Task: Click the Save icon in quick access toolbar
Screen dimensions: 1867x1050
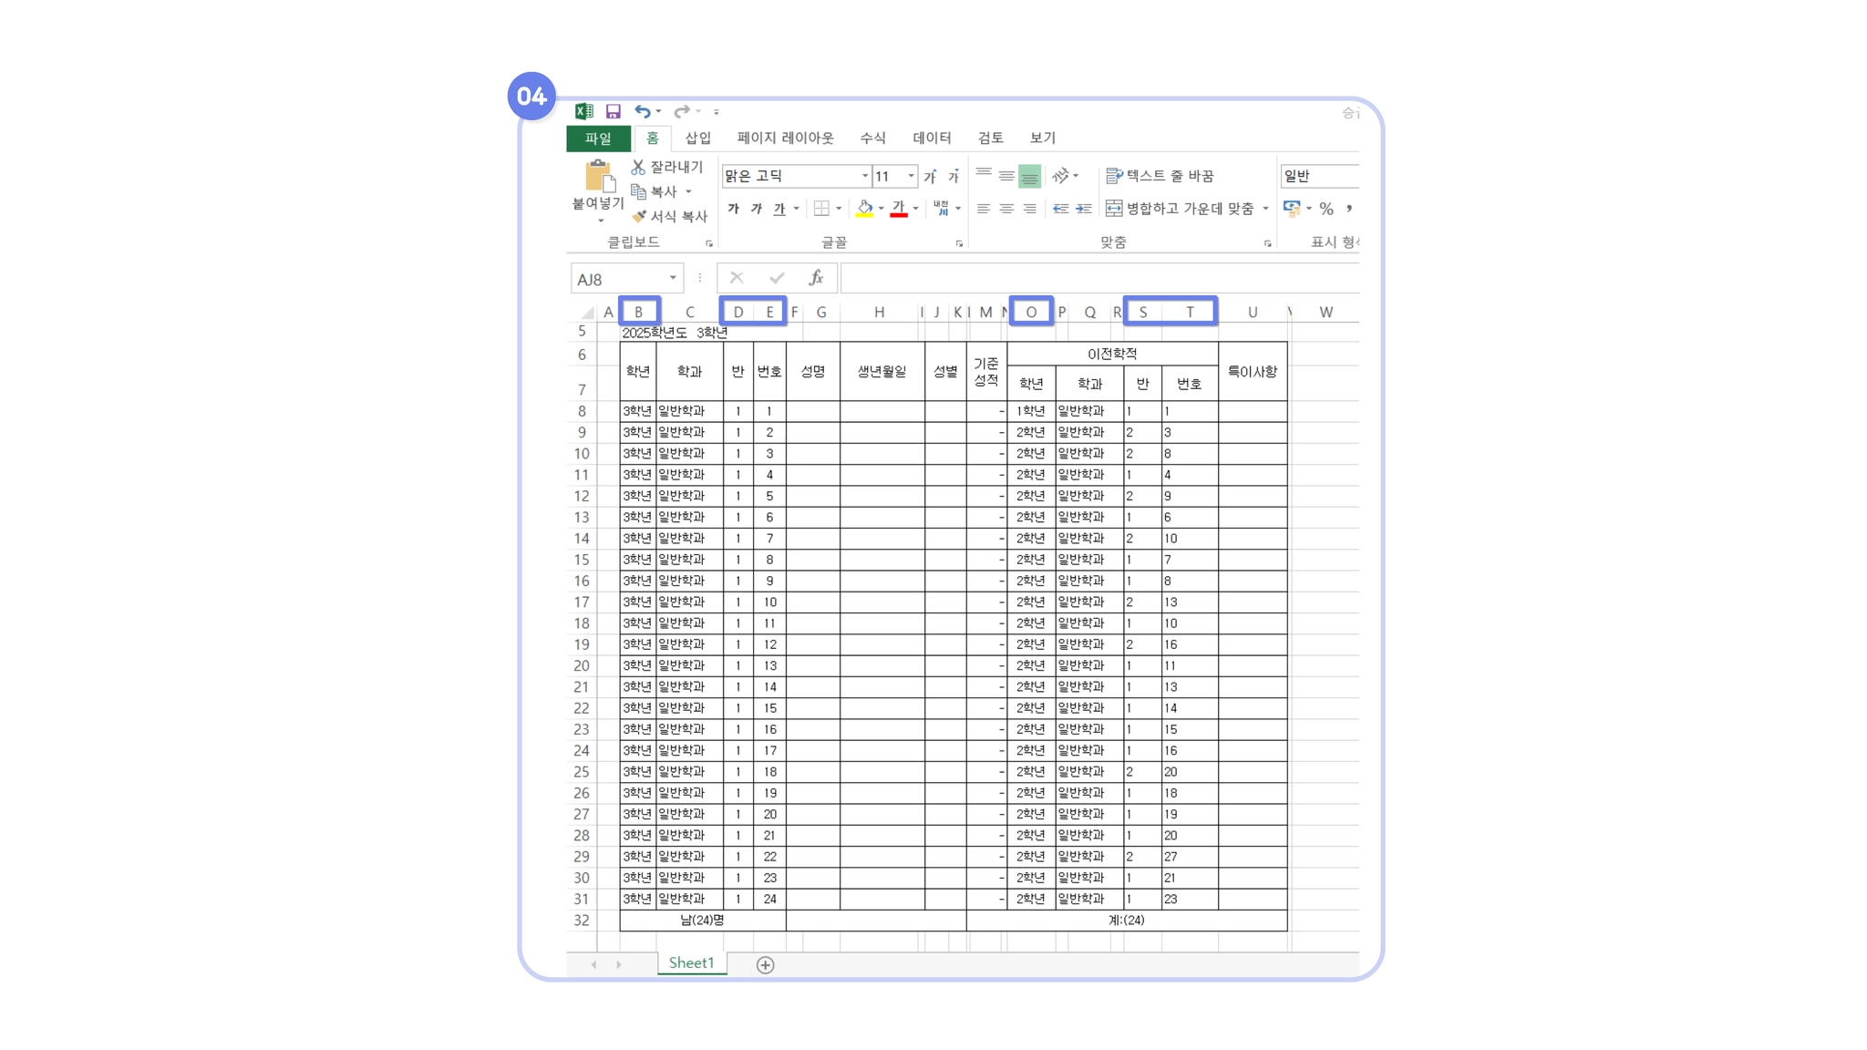Action: coord(613,111)
